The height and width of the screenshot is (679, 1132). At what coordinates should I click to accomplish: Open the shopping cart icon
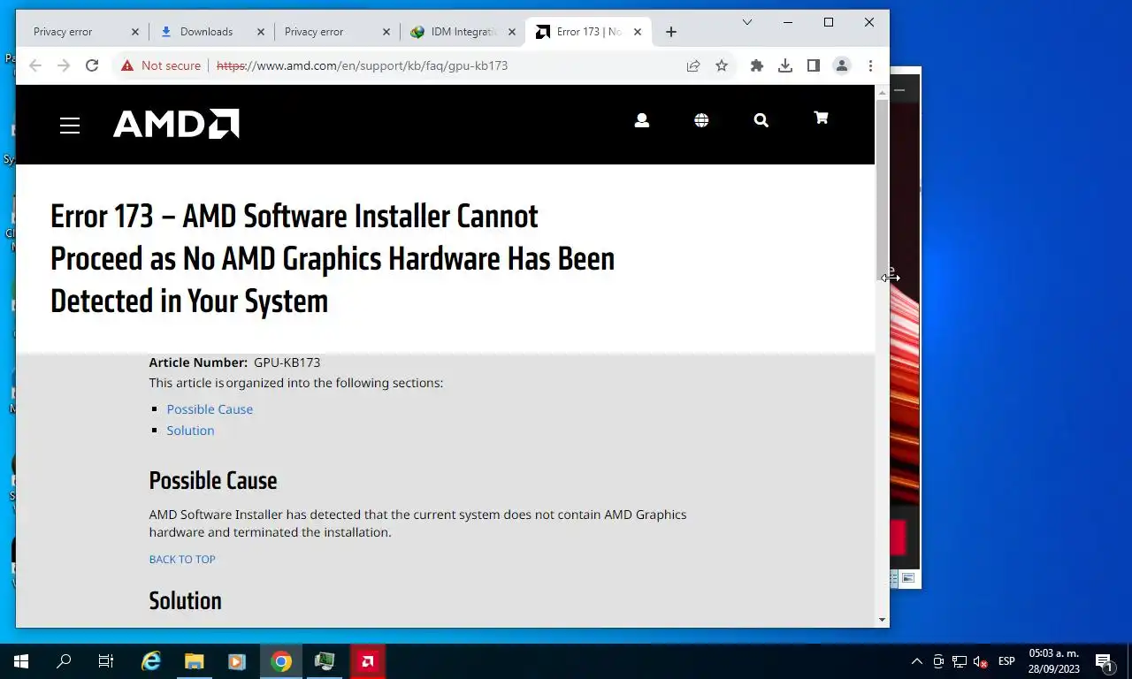tap(821, 118)
